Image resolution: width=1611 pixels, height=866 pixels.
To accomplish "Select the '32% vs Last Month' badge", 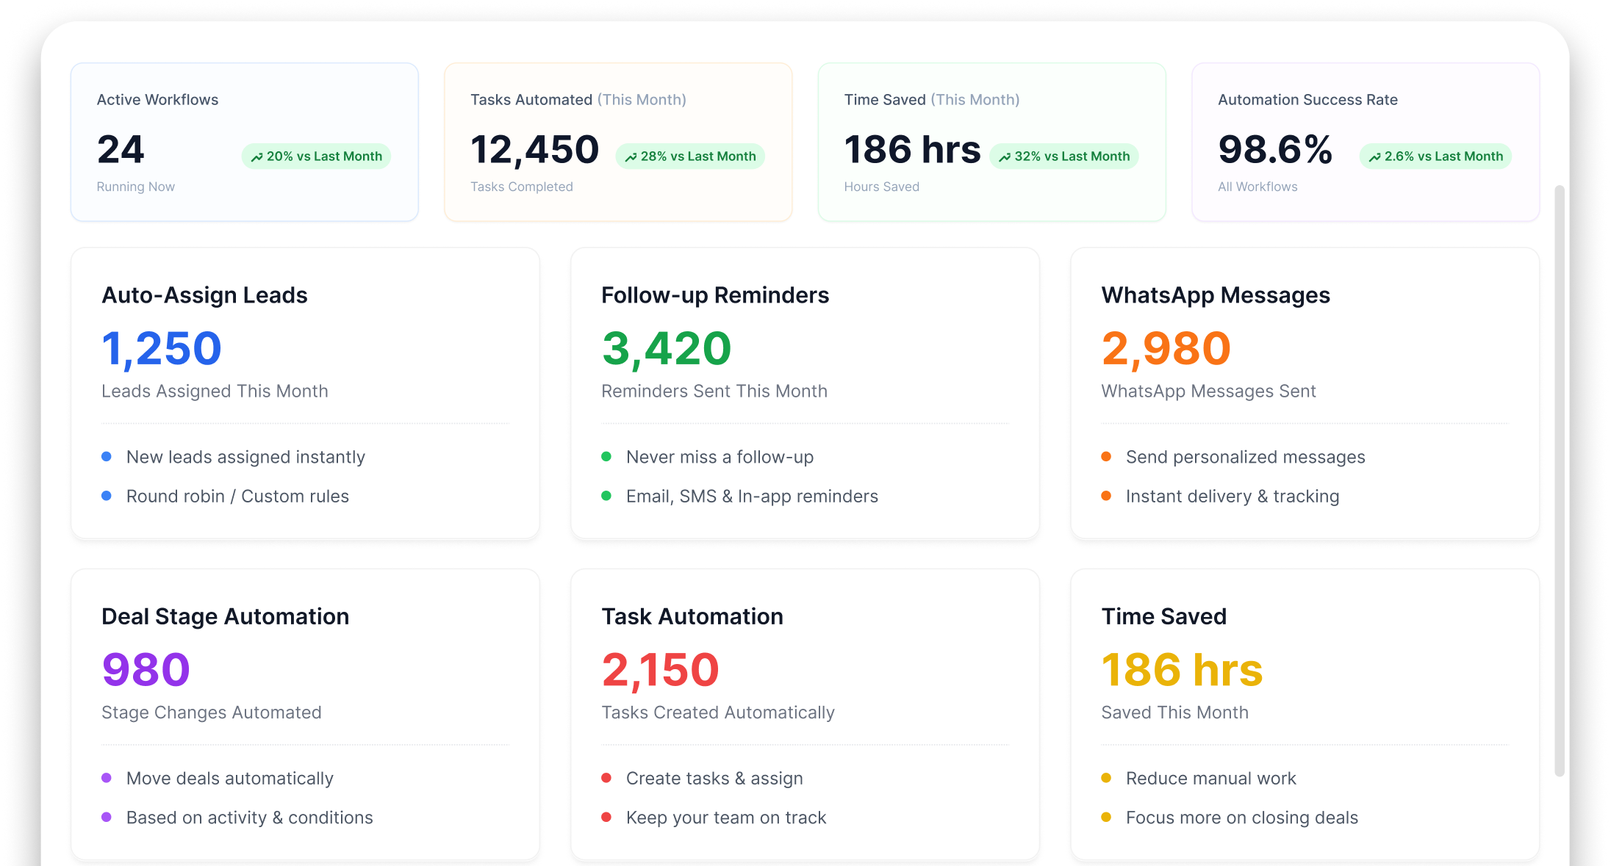I will click(x=1064, y=156).
